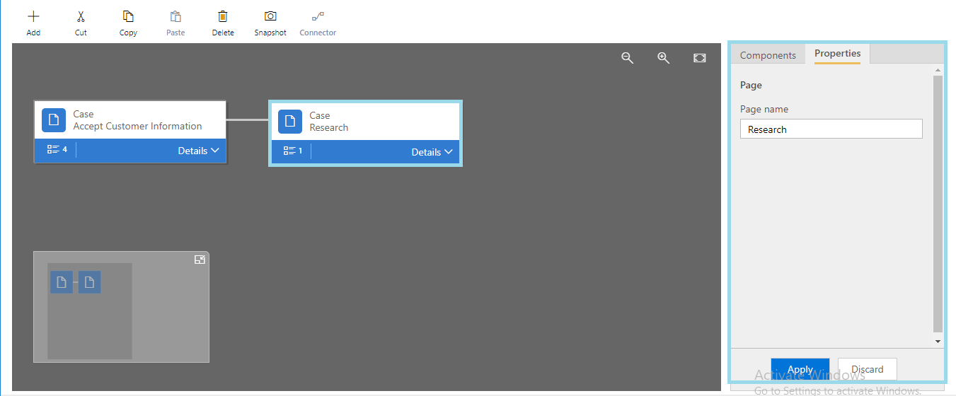Click the Page name input field
Image resolution: width=956 pixels, height=396 pixels.
[x=831, y=129]
